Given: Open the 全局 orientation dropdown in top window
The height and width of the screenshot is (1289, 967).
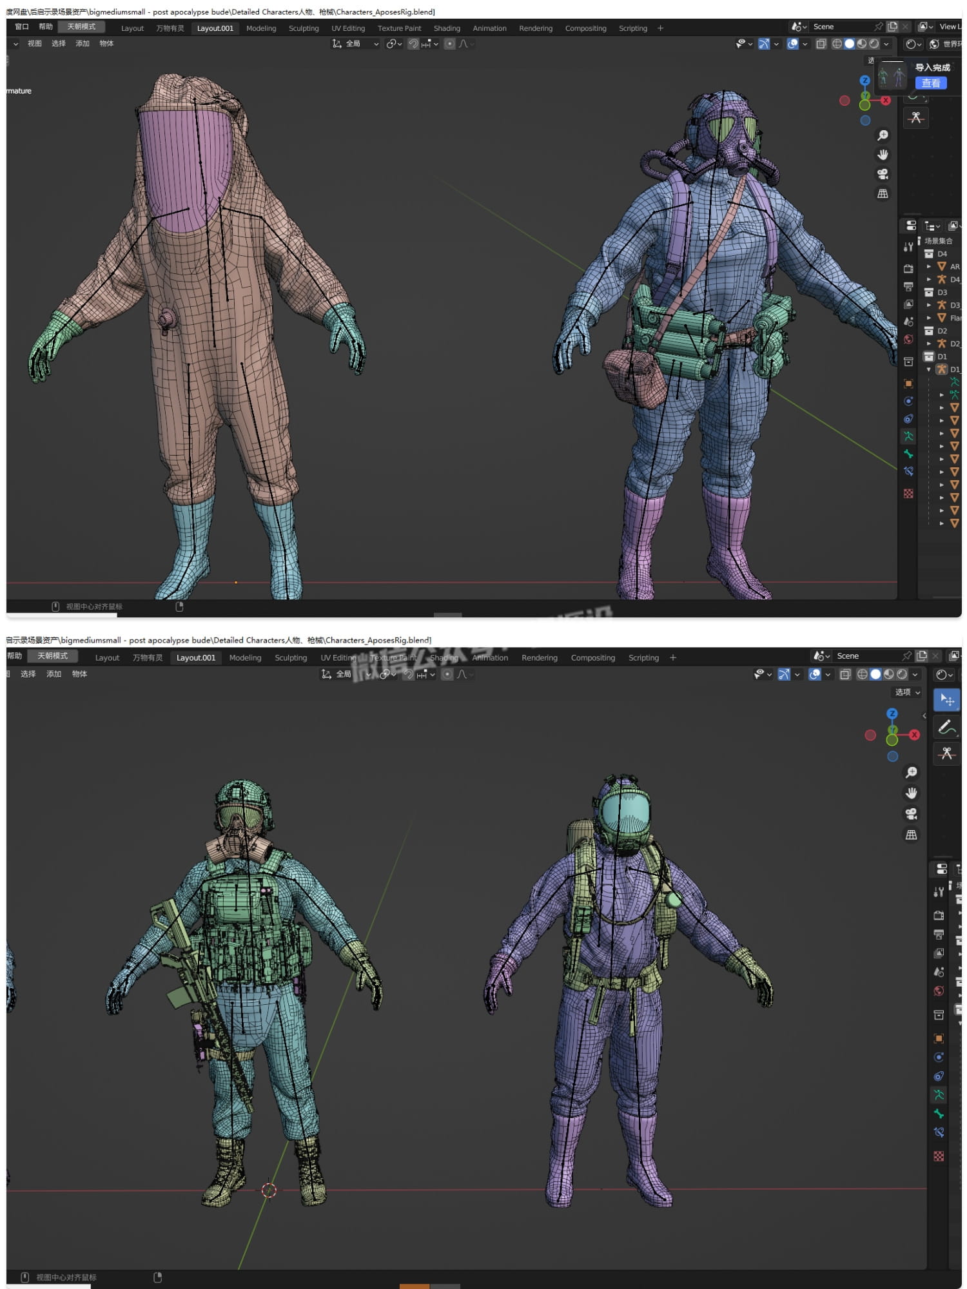Looking at the screenshot, I should [x=355, y=44].
